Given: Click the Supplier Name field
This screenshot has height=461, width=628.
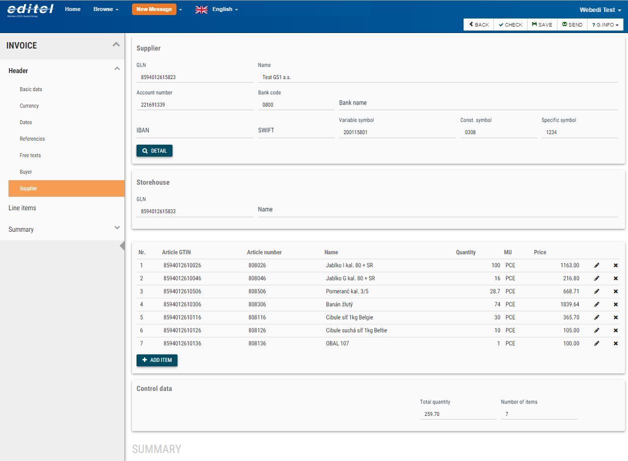Looking at the screenshot, I should (x=438, y=77).
